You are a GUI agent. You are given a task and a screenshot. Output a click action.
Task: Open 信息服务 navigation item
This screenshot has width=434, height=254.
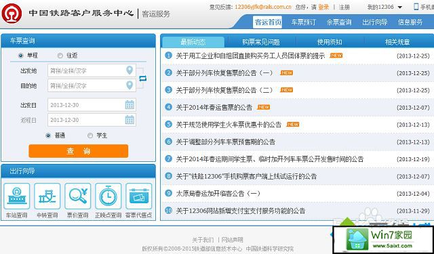(410, 22)
